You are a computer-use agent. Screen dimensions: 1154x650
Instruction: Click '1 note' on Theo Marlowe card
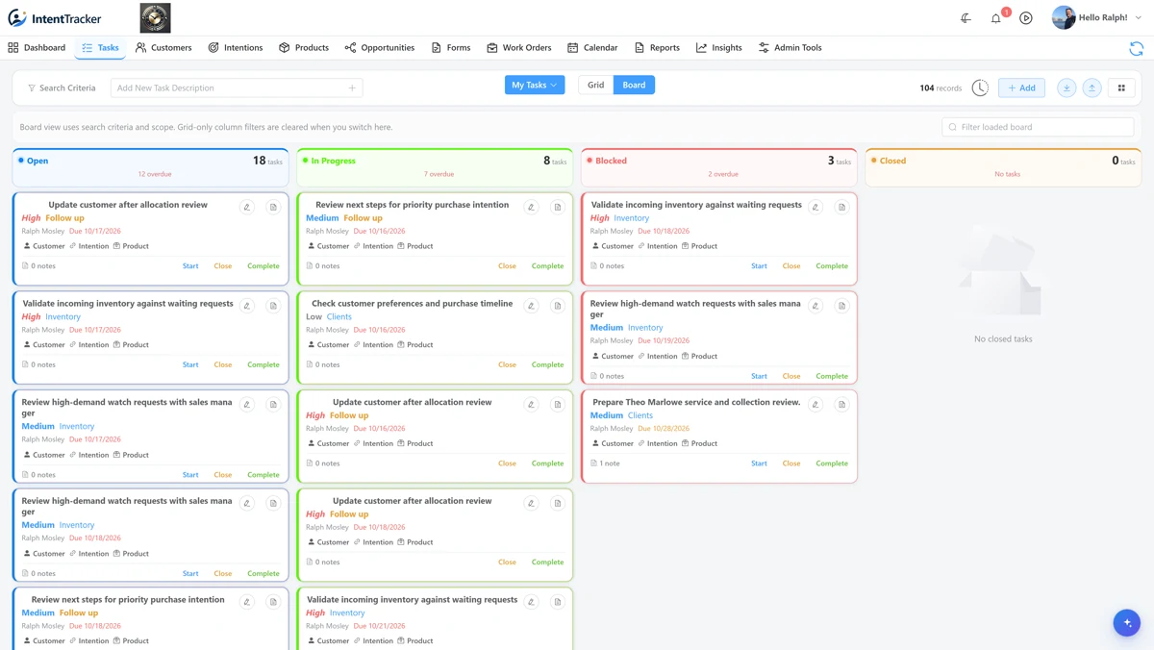click(x=605, y=463)
